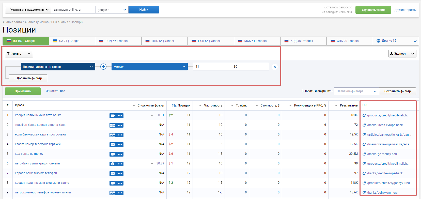Viewport: 421px width, 199px height.
Task: Click domain input field zanimaem-online.ru
Action: [73, 10]
